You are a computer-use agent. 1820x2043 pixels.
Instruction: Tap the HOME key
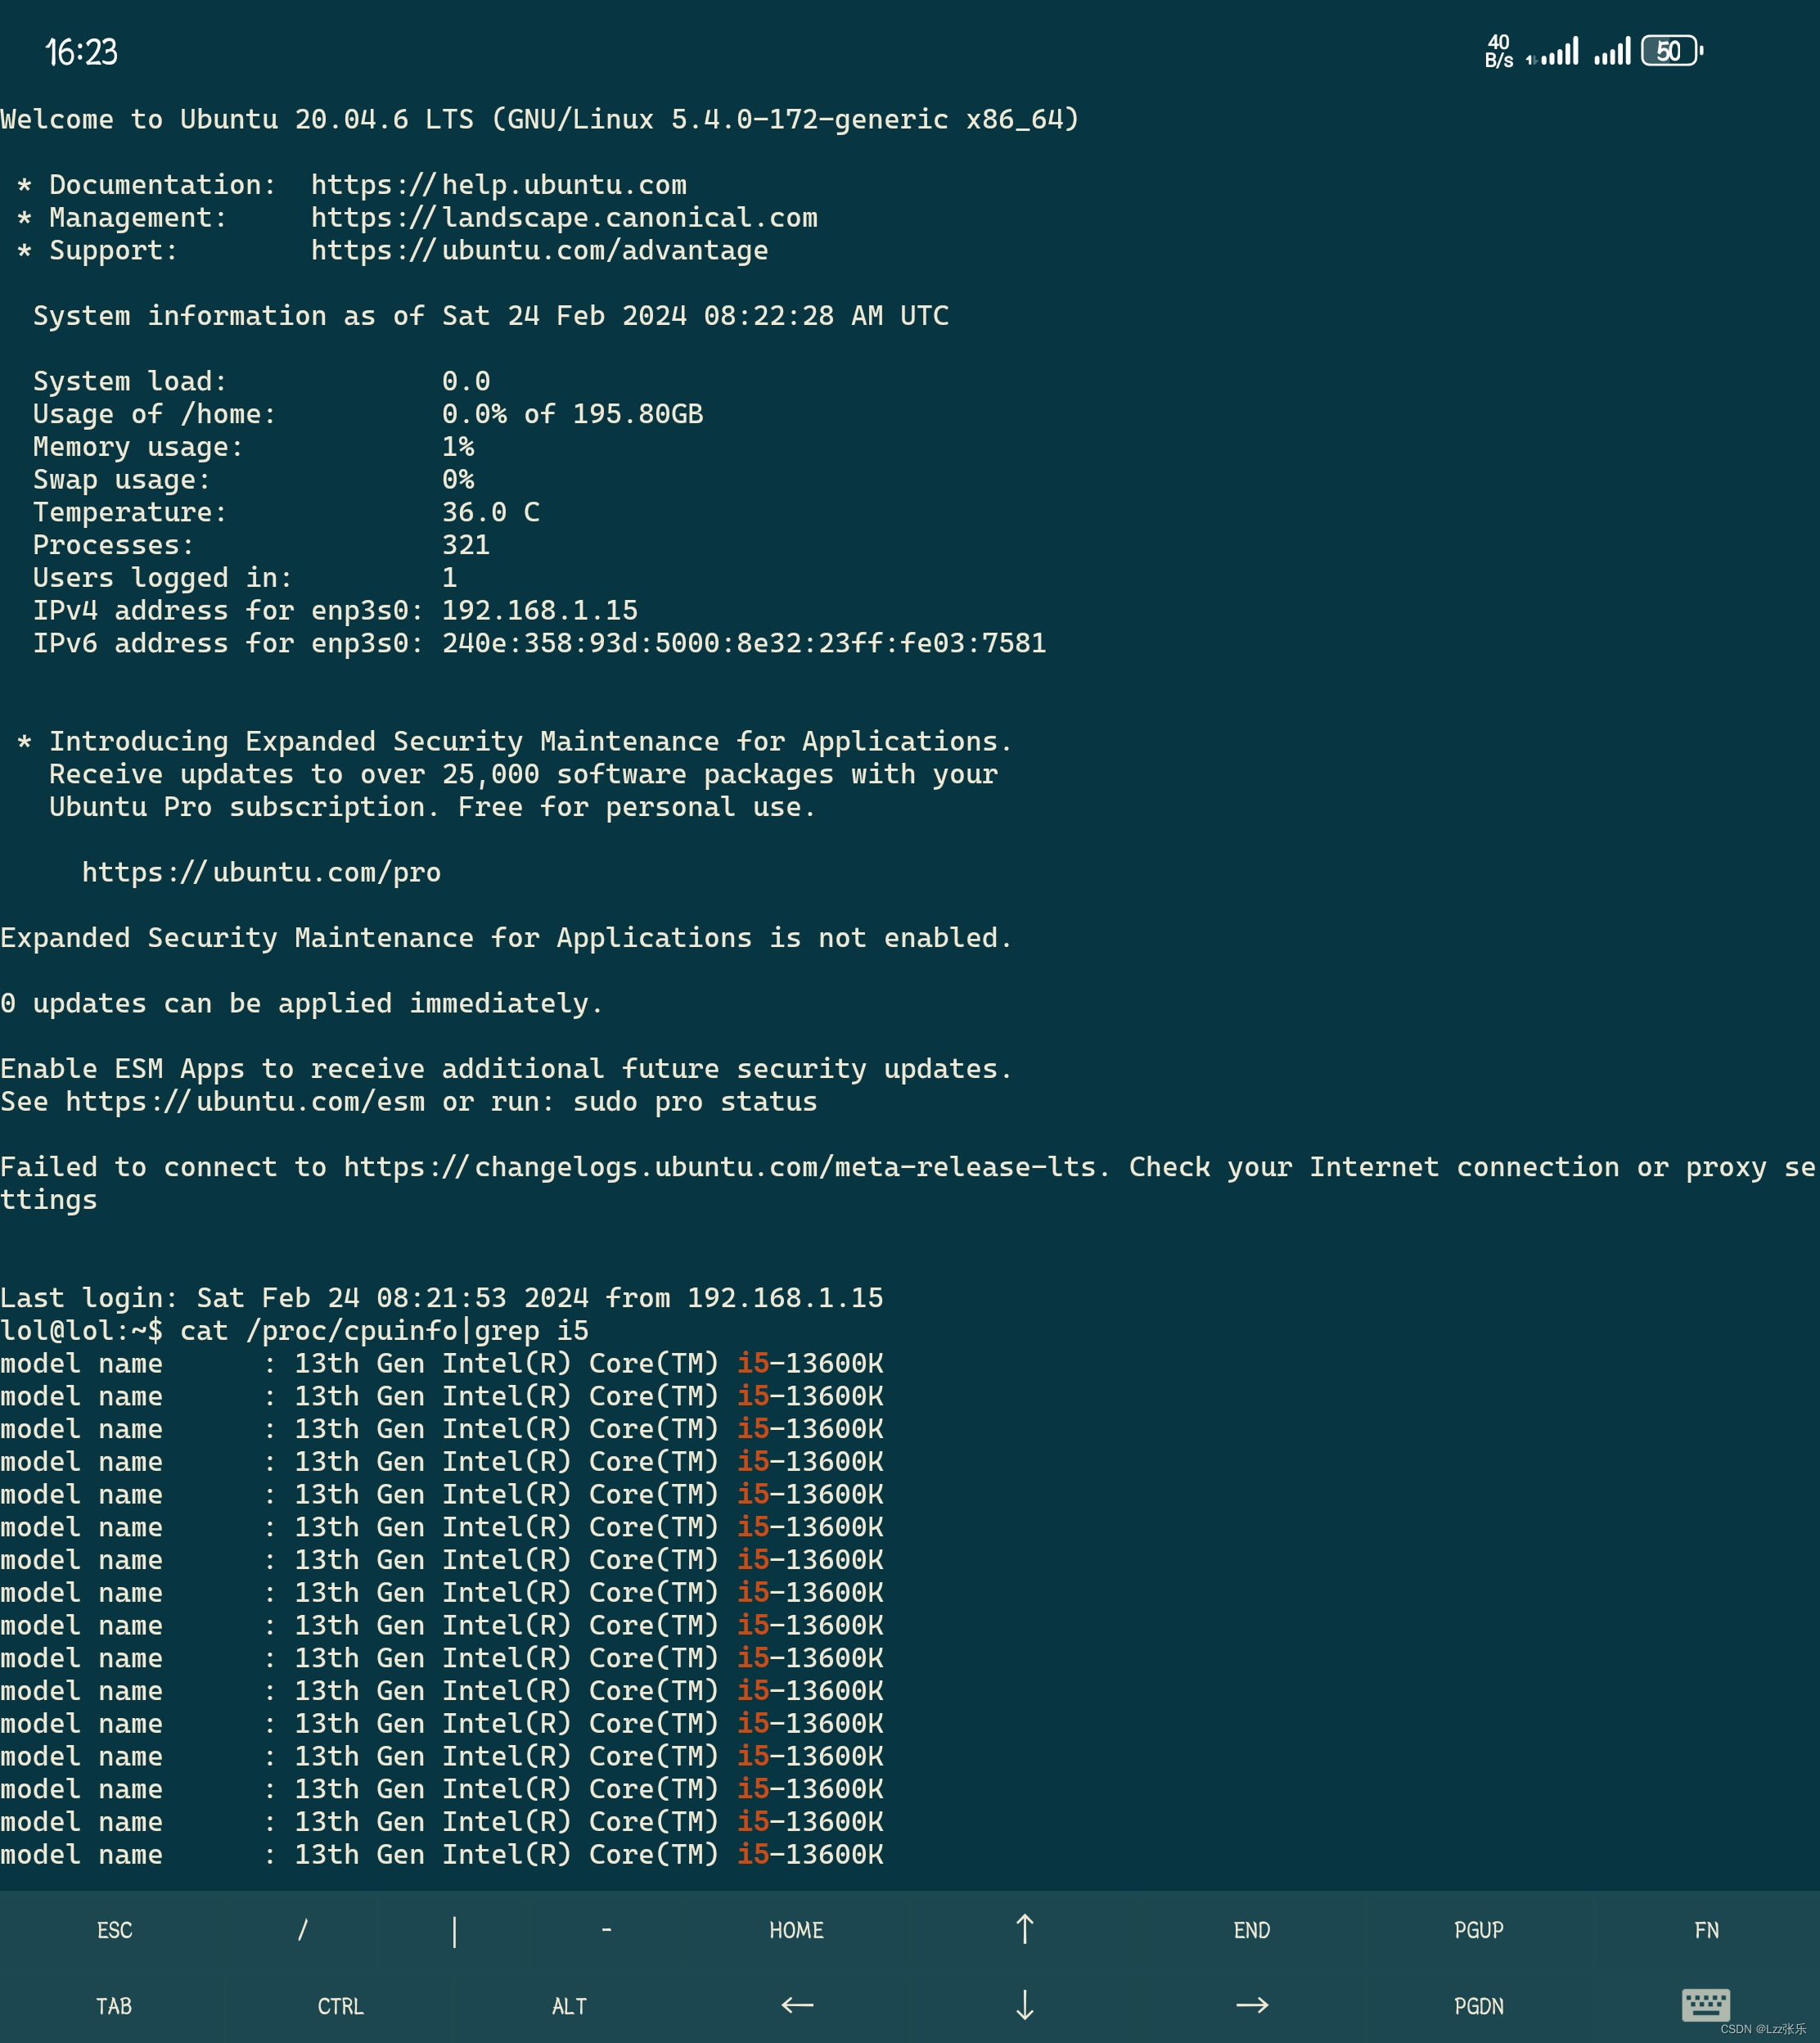pos(796,1930)
